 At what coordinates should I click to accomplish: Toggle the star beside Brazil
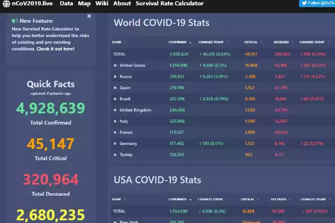(x=115, y=99)
